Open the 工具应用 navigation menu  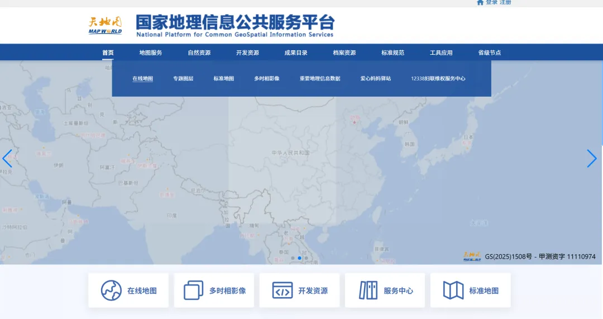[441, 53]
